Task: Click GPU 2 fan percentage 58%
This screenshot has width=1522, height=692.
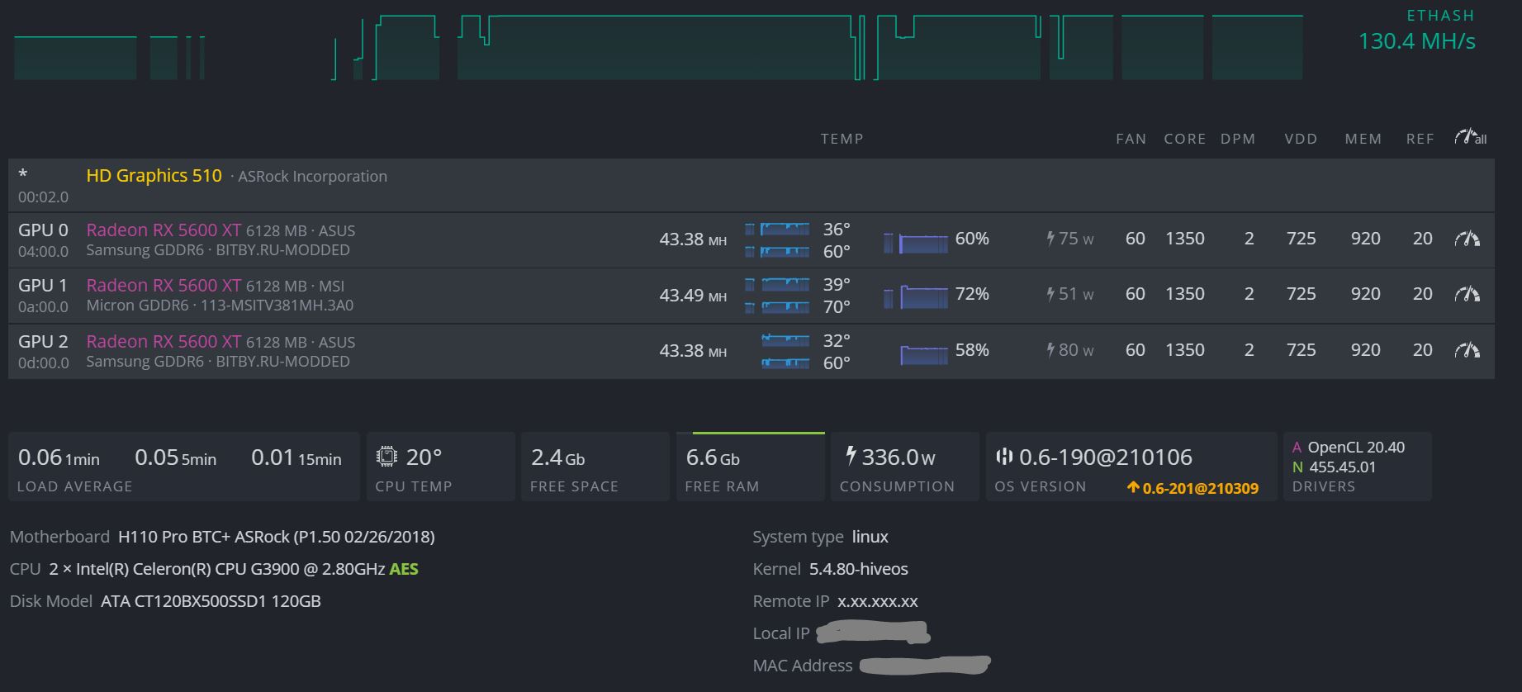Action: pyautogui.click(x=972, y=350)
